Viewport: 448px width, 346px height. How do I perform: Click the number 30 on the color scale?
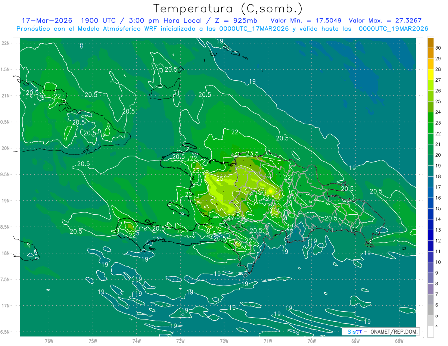tap(438, 48)
